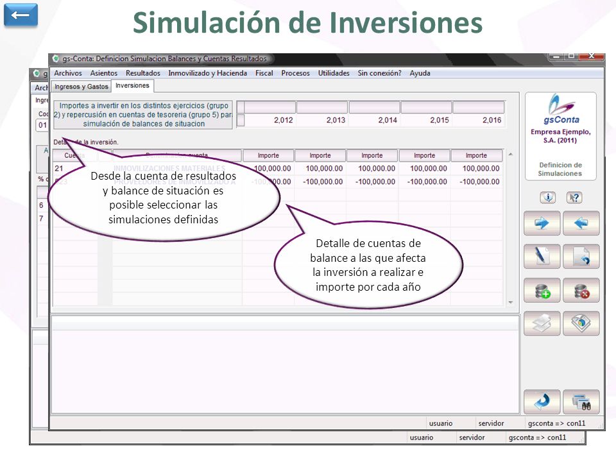The width and height of the screenshot is (616, 462).
Task: Open the Procesos menu
Action: (x=295, y=73)
